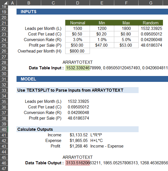
Task: Select parsed Conversion value in row 37
Action: coord(78,113)
